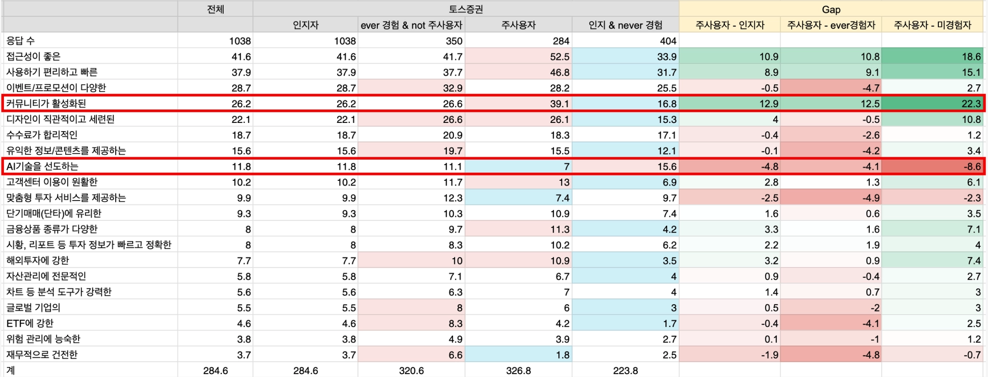988x377 pixels.
Task: Select the 326.8 total cell
Action: click(x=519, y=370)
